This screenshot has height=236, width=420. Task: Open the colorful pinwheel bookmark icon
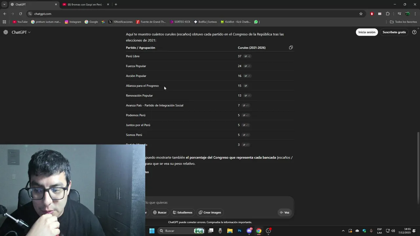point(103,22)
